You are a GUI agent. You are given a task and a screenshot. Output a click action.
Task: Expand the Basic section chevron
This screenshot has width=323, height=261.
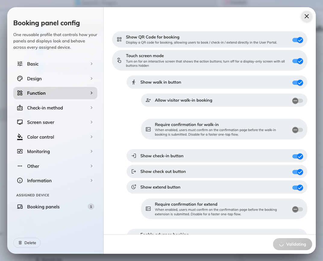pos(92,64)
